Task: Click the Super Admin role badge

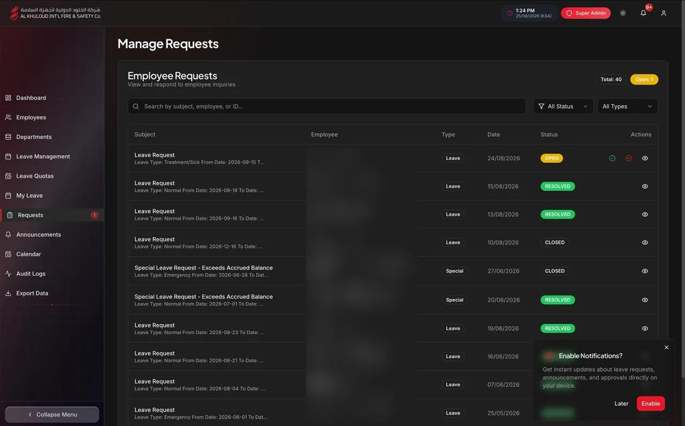Action: (x=585, y=13)
